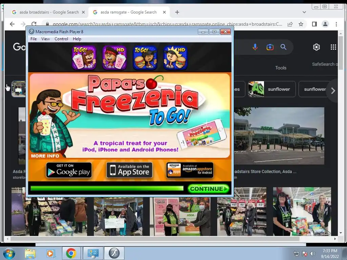This screenshot has height=260, width=347.
Task: Open Google quick settings gear
Action: point(317,47)
